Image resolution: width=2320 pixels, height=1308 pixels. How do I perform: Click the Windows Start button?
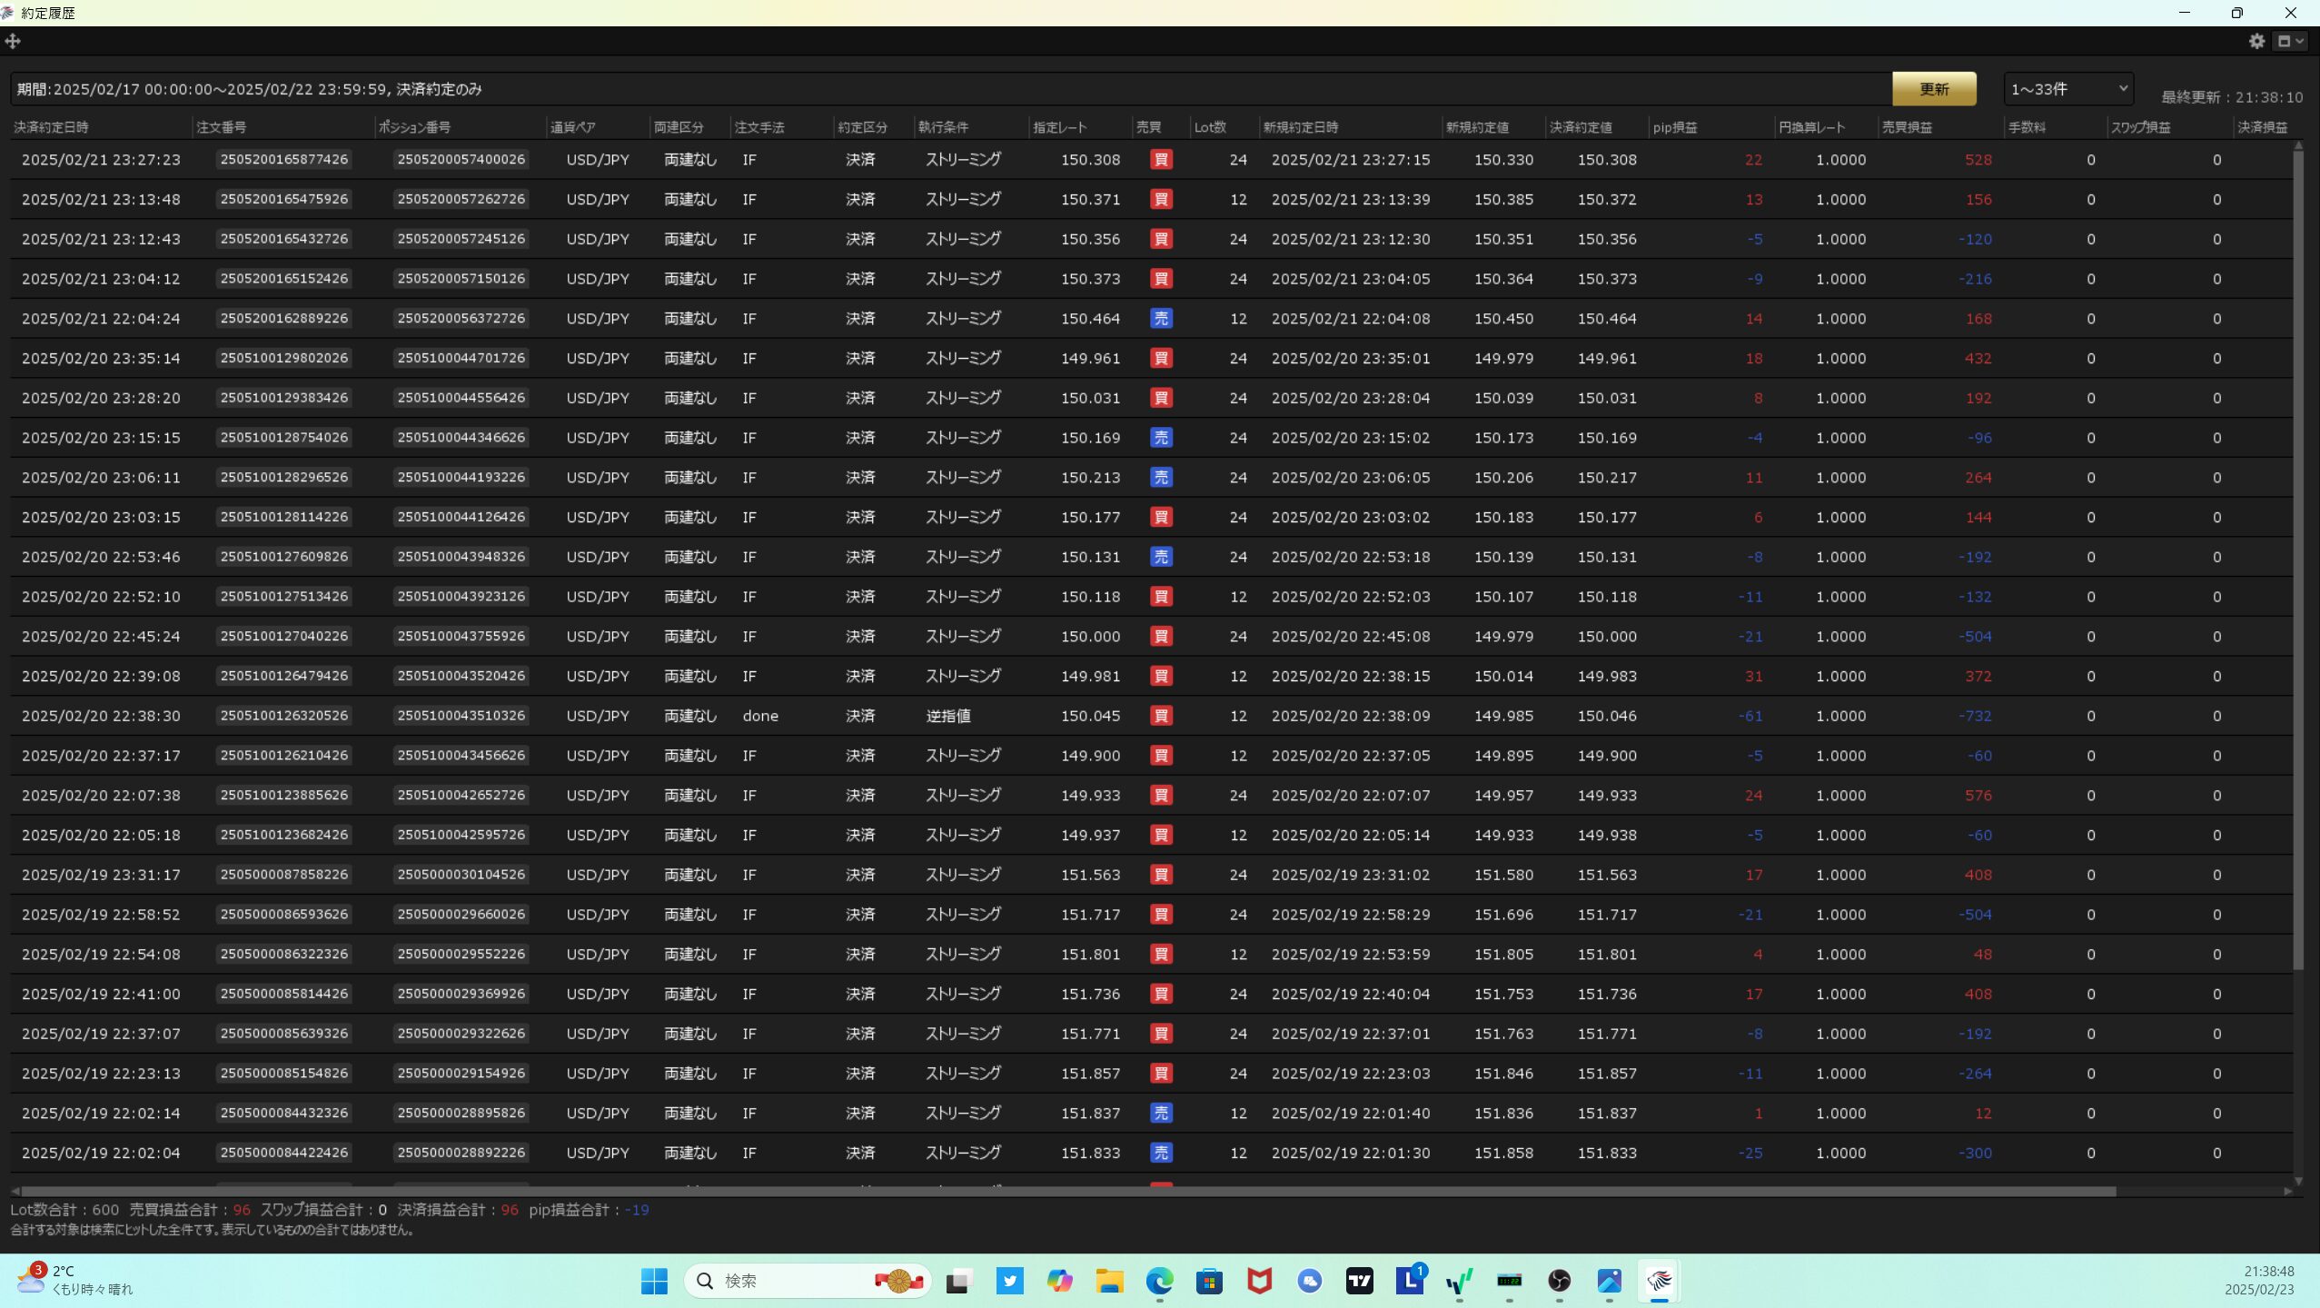(x=654, y=1281)
